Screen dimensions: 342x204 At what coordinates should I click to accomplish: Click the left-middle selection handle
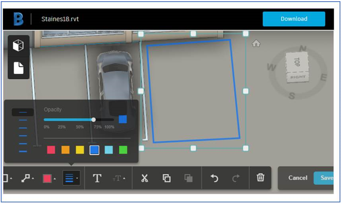coord(141,91)
